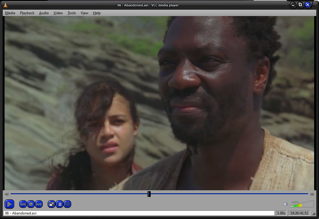Viewport: 319px width, 219px height.
Task: Click the volume level slider
Action: 301,204
